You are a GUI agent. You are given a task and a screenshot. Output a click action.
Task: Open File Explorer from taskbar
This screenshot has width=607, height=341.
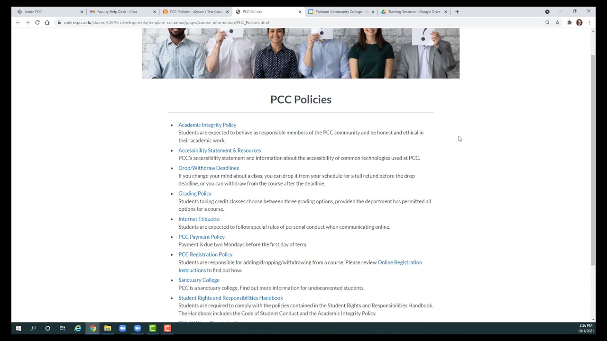tap(108, 328)
